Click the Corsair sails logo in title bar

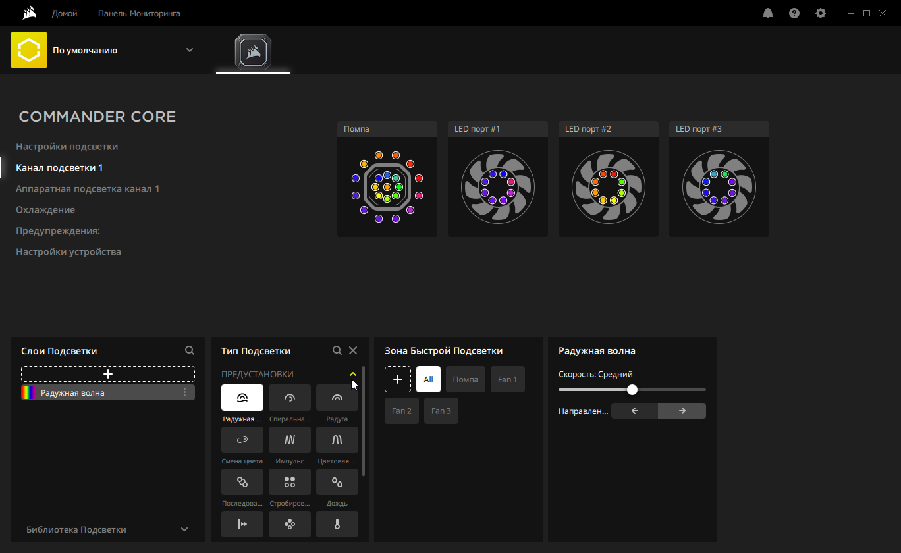click(28, 13)
